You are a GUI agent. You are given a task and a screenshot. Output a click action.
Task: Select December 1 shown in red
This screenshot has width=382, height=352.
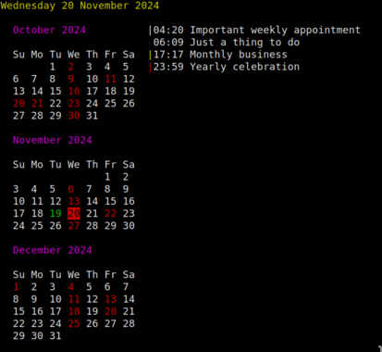coord(16,287)
